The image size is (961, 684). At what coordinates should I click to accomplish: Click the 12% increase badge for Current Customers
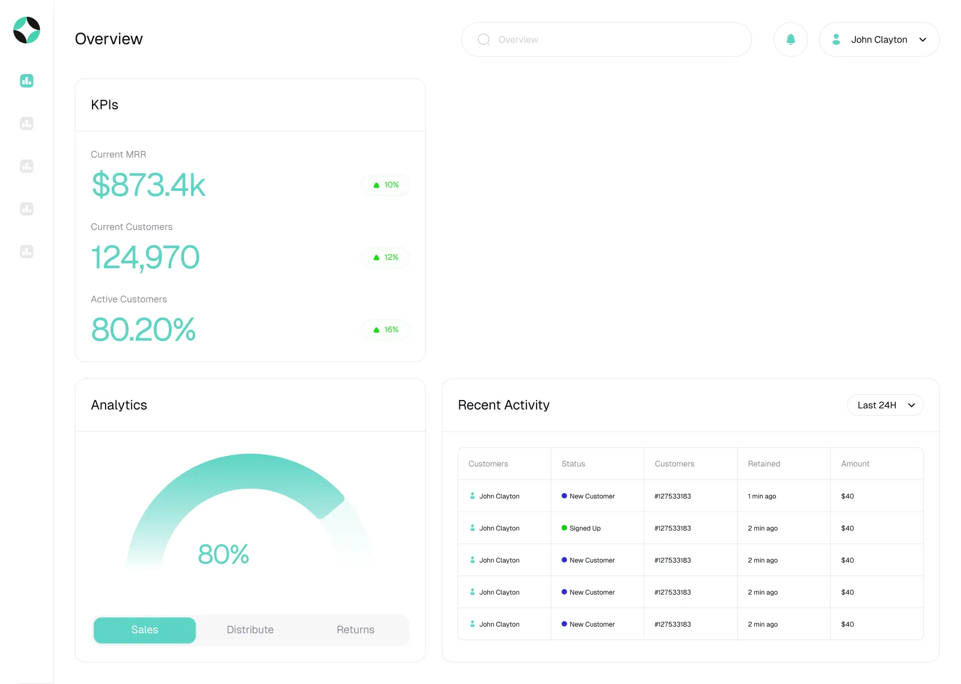(386, 258)
